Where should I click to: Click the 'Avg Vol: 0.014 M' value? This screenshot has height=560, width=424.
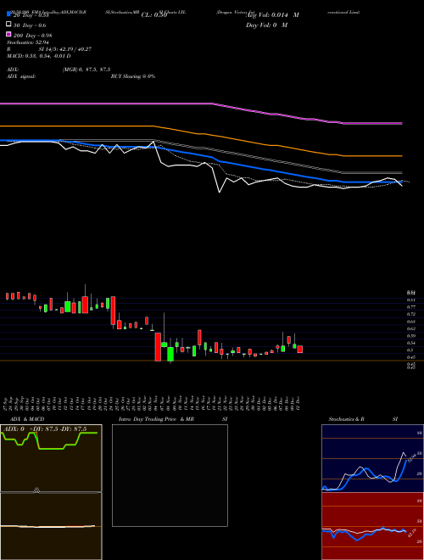coord(273,15)
